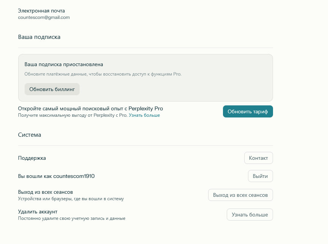Click the Поддержка row label
Viewport: 328px width, 244px height.
(x=32, y=158)
